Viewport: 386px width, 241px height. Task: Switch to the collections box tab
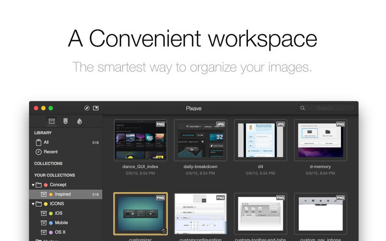(52, 121)
